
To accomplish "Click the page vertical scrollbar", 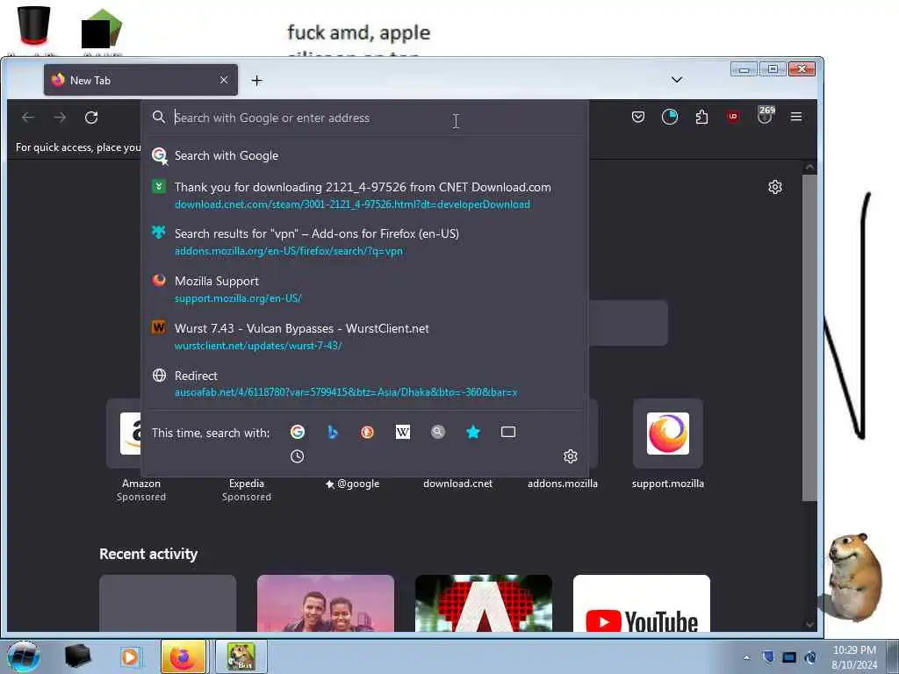I will [x=809, y=337].
